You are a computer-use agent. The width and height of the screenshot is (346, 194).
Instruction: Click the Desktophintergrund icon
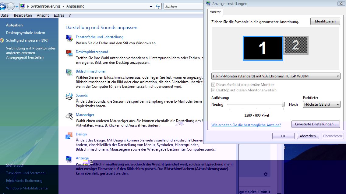69,53
